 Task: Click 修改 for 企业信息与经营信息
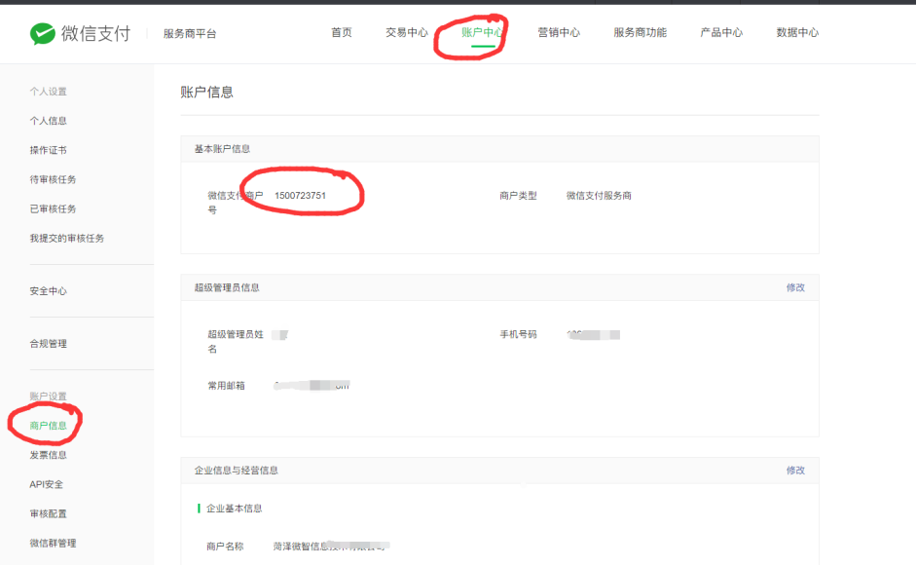pos(795,470)
